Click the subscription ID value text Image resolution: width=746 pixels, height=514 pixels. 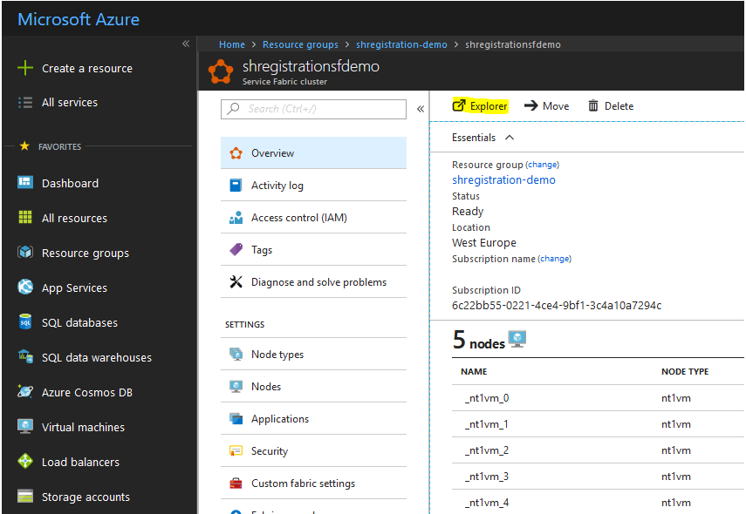click(x=557, y=305)
